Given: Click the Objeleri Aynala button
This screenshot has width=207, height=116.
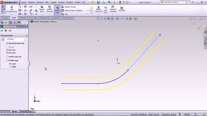Looking at the screenshot, I should [69, 7].
